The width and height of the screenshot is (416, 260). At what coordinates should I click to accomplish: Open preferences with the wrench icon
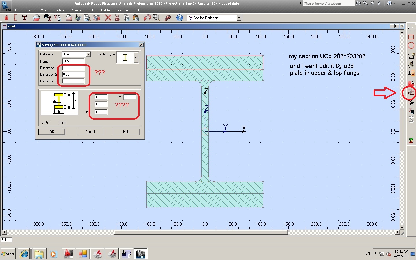tap(167, 18)
